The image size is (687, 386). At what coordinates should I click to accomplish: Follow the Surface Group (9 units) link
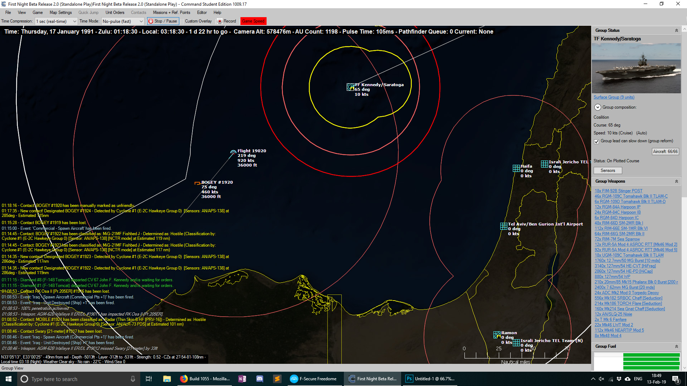pyautogui.click(x=614, y=97)
